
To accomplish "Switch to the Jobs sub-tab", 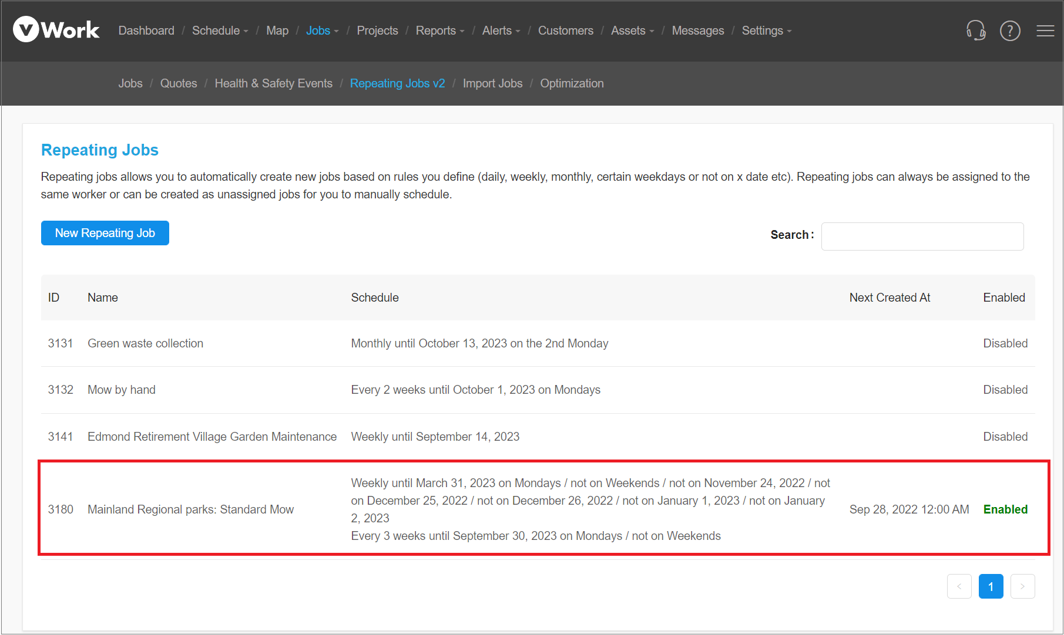I will 130,83.
